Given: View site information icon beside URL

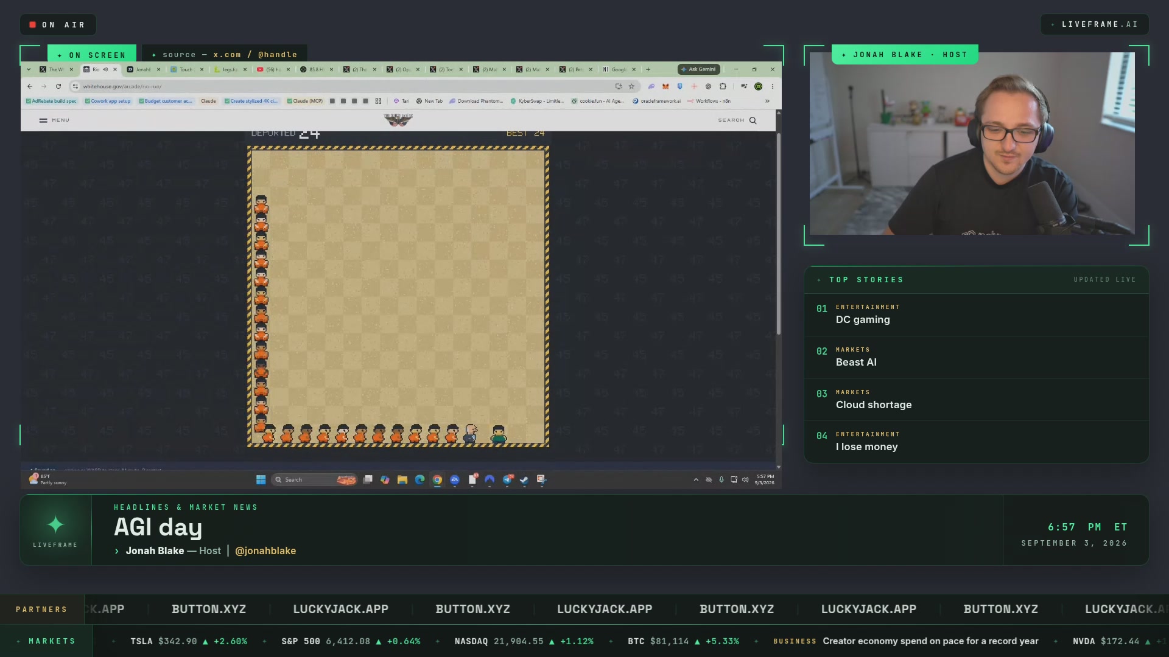Looking at the screenshot, I should [75, 86].
